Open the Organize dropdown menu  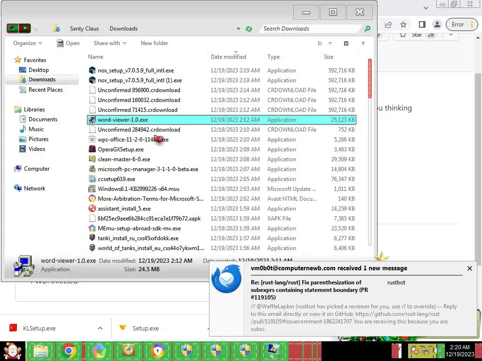click(x=27, y=43)
